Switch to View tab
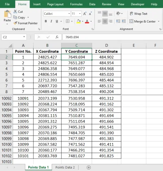 click(x=121, y=4)
